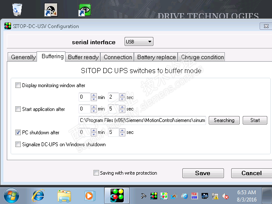Open the Buffer ready tab
This screenshot has width=272, height=204.
[x=83, y=57]
